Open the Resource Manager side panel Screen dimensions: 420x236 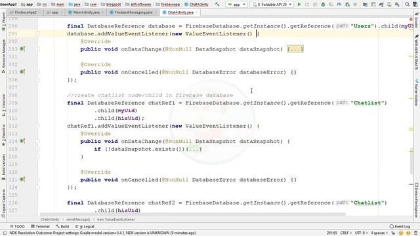3,56
